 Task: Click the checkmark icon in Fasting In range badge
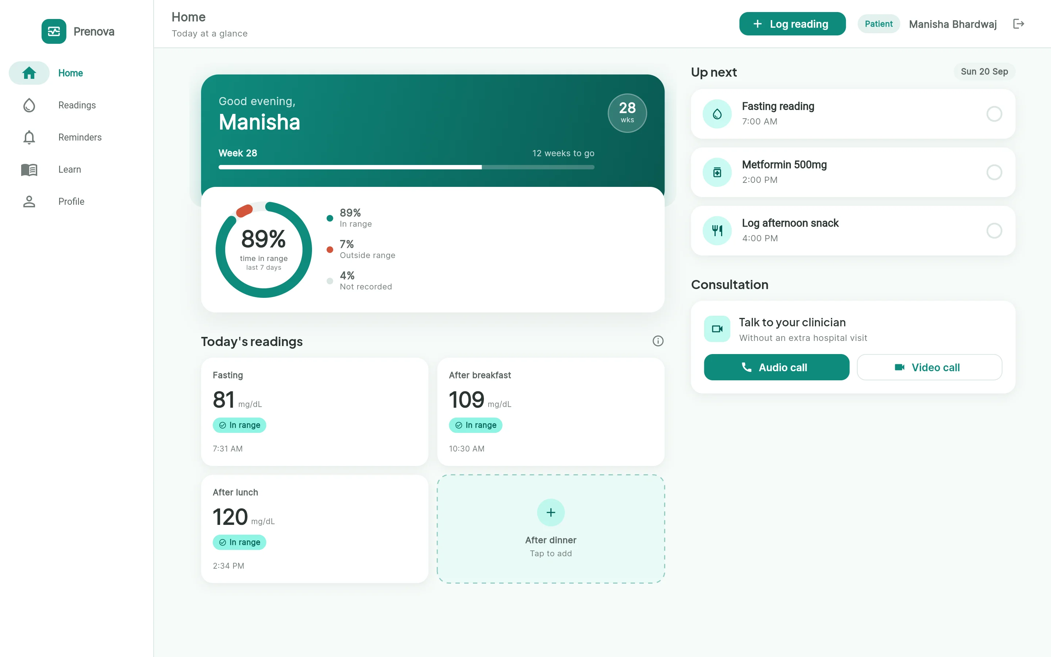(222, 425)
